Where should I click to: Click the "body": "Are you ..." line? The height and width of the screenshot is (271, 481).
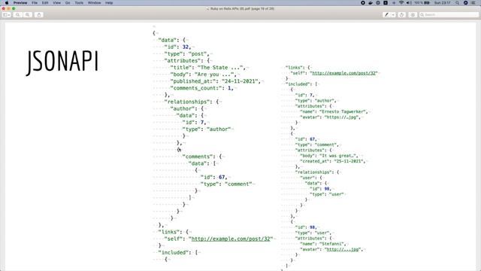click(203, 75)
